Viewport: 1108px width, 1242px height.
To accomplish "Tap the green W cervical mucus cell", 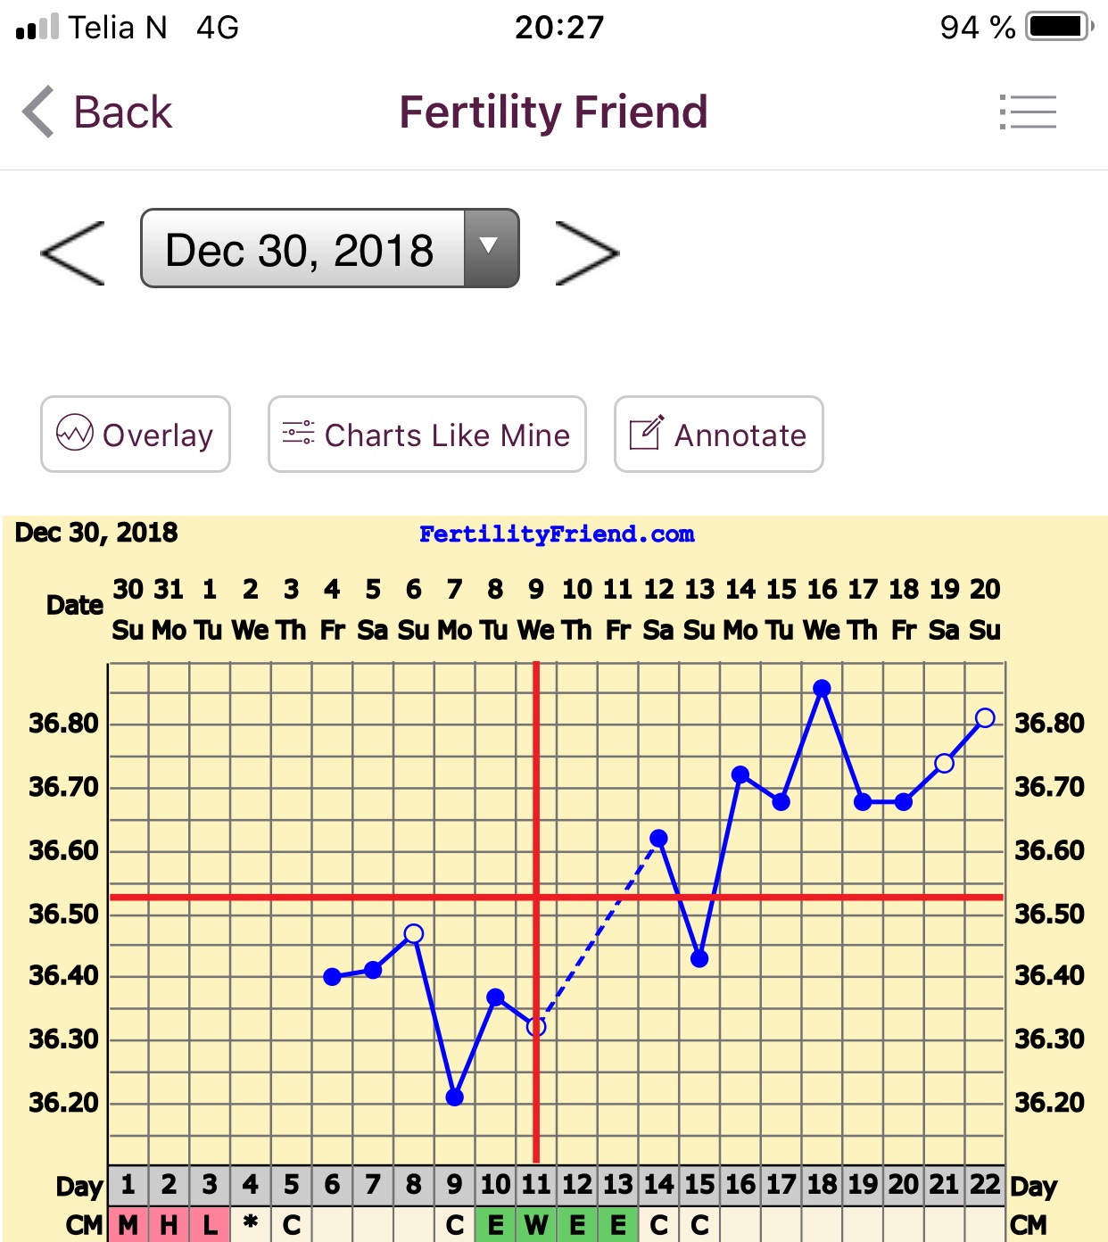I will 536,1225.
